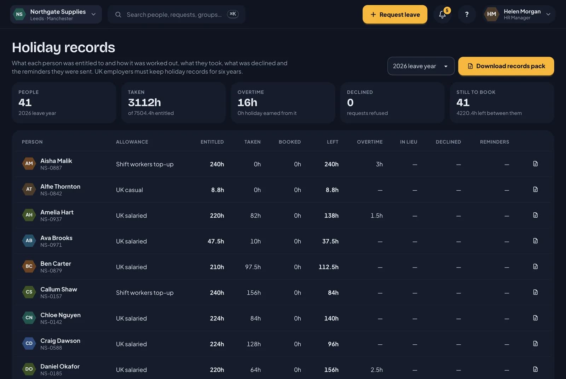The height and width of the screenshot is (379, 566).
Task: Click the Allowance column header
Action: [x=132, y=142]
